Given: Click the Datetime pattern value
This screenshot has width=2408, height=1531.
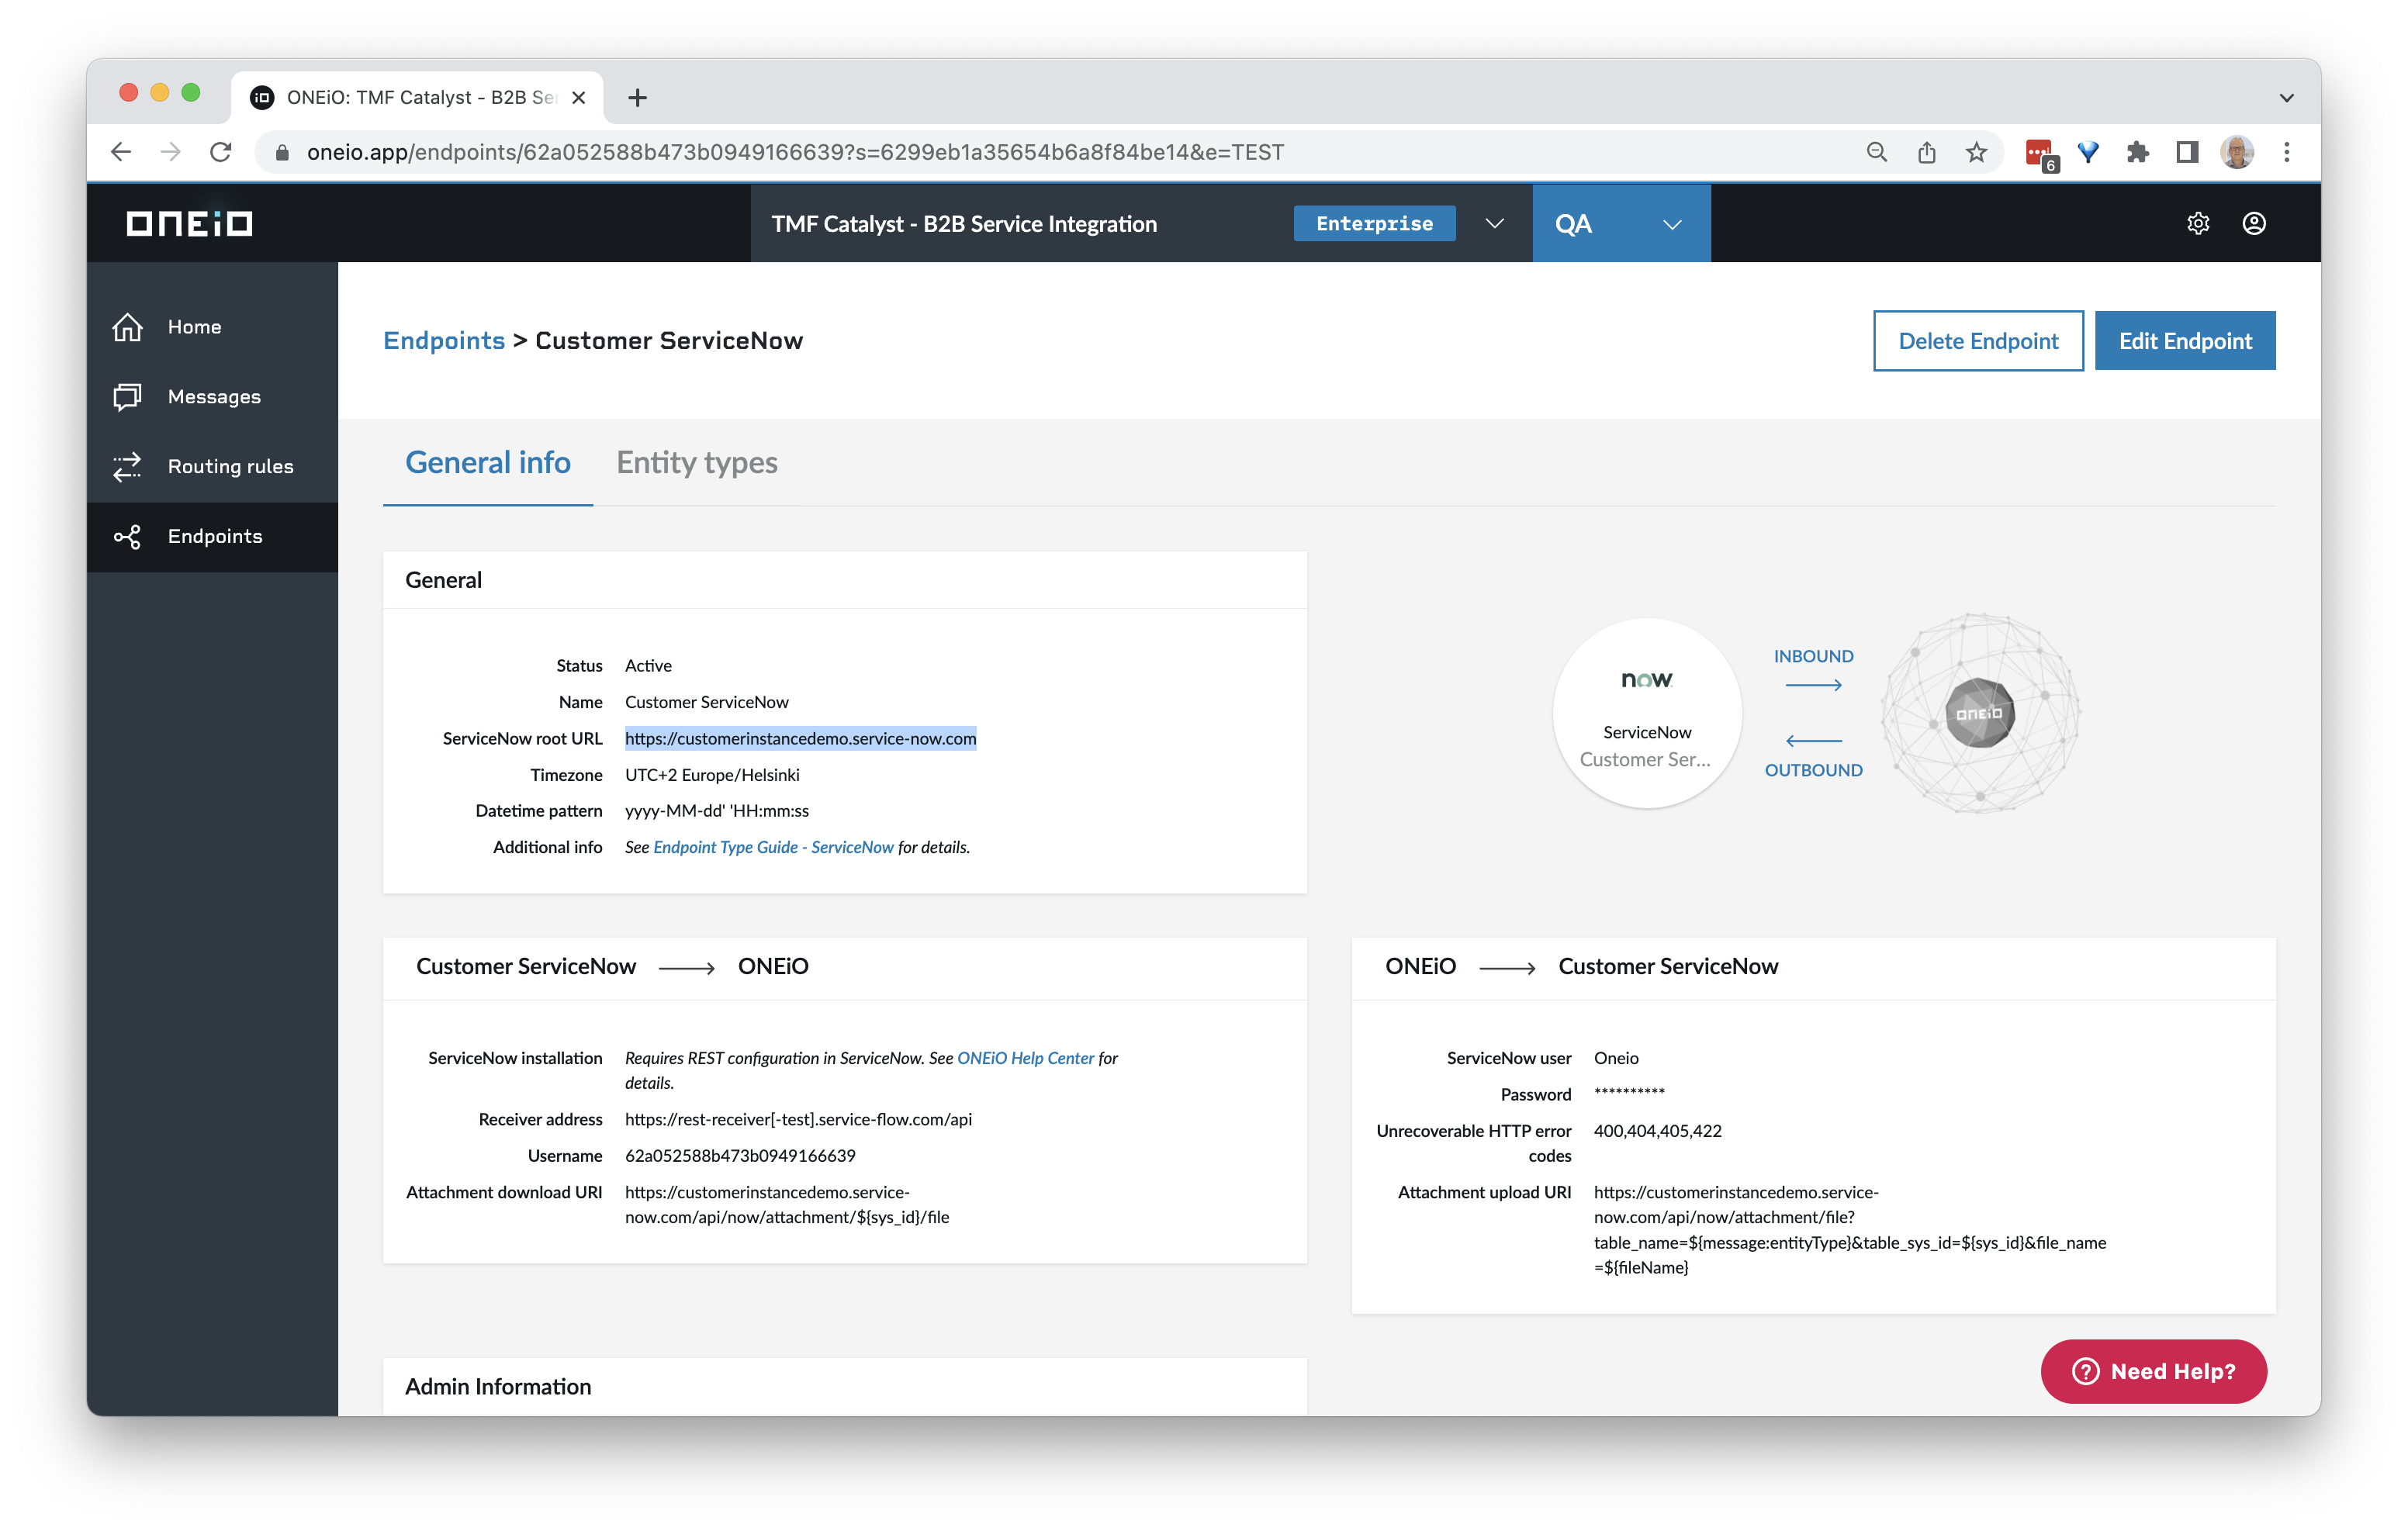Looking at the screenshot, I should pyautogui.click(x=717, y=811).
